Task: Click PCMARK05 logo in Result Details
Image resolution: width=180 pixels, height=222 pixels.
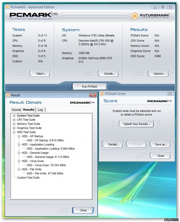Action: coord(82,102)
